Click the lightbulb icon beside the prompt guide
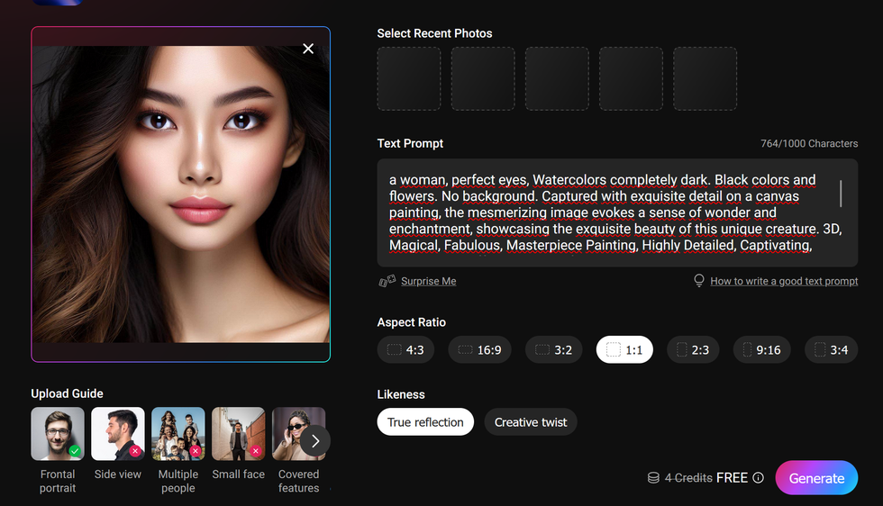This screenshot has height=506, width=883. coord(698,281)
